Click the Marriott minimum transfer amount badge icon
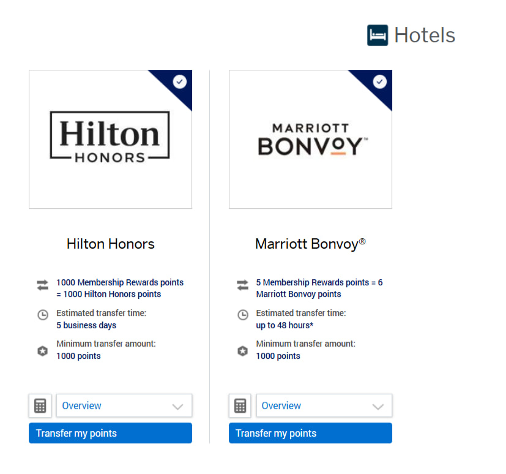 click(243, 351)
